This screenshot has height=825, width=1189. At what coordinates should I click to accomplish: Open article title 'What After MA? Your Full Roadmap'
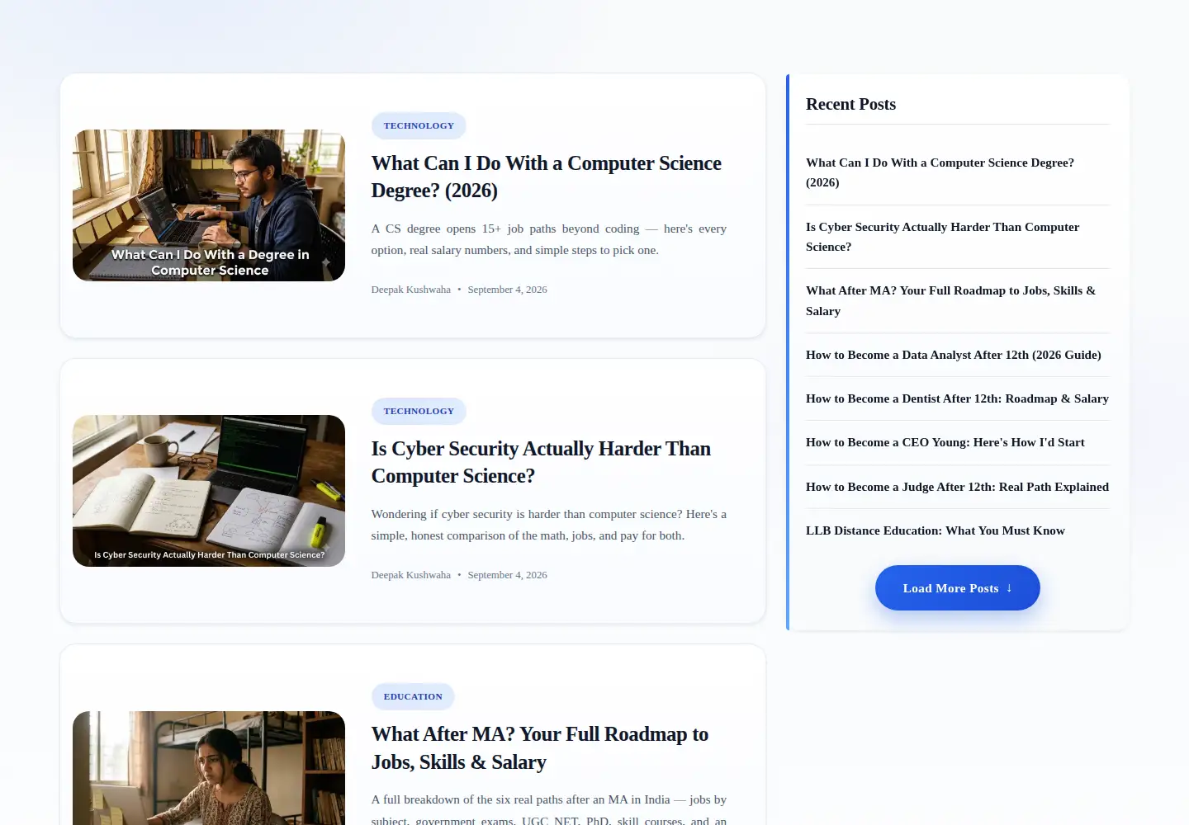[540, 747]
